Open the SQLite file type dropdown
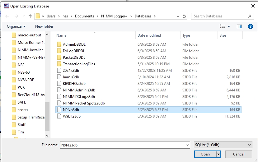Screen dimensions: 258x162 tap(223, 145)
